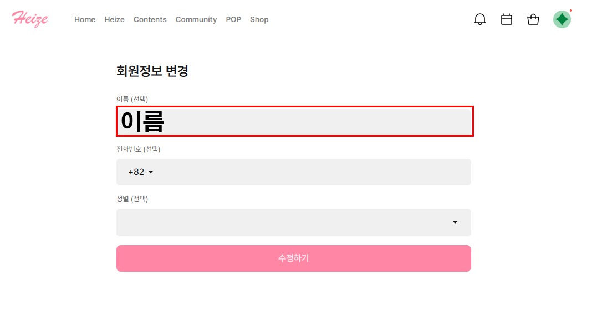Click the 성별 (선택) label
The image size is (592, 332).
pos(132,199)
